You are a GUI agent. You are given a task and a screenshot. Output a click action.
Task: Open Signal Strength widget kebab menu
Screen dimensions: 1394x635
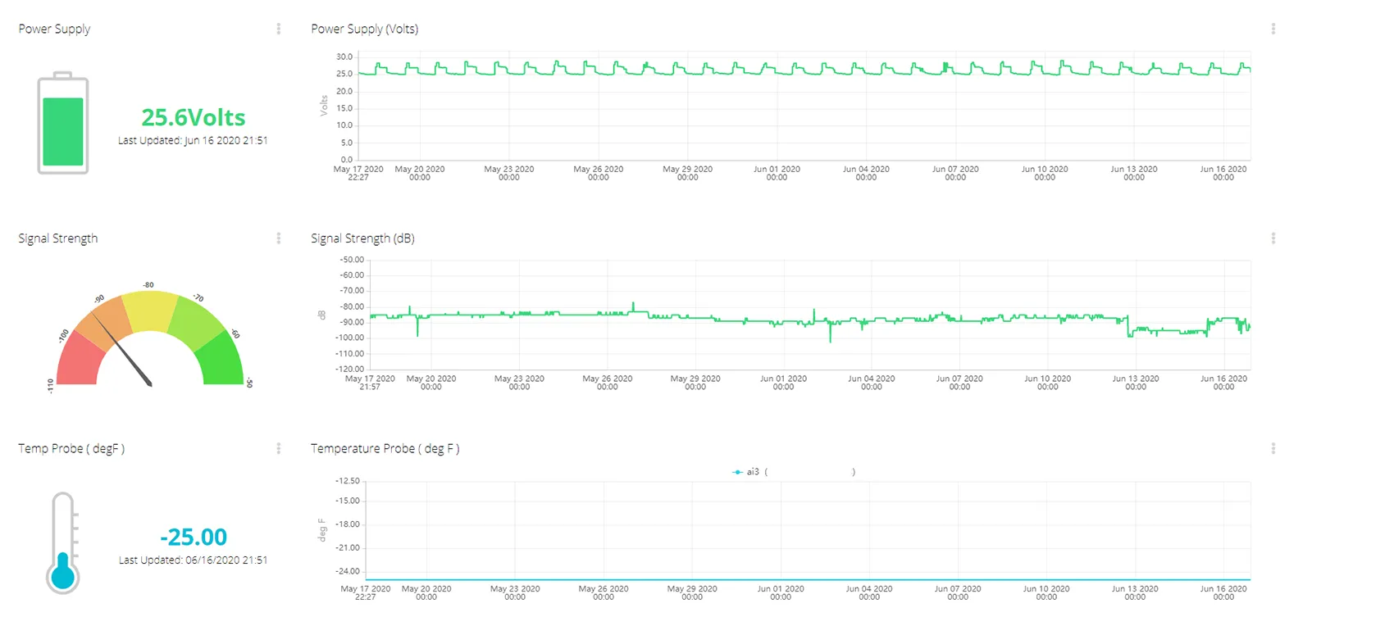pos(279,238)
